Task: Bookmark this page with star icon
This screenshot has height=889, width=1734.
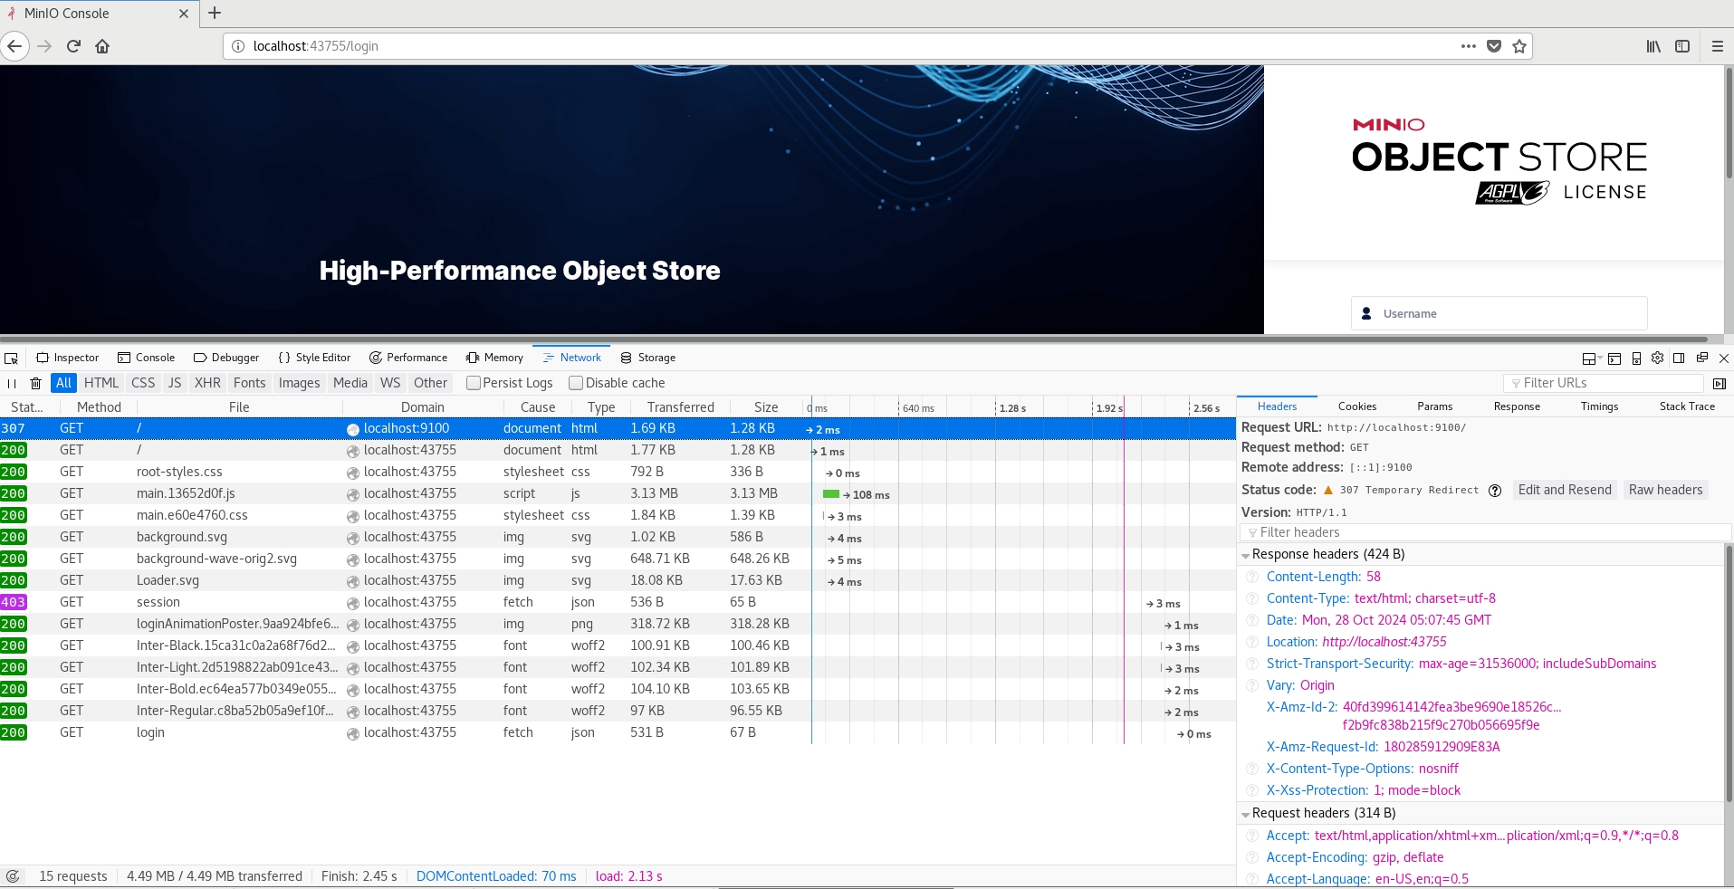Action: click(x=1519, y=46)
